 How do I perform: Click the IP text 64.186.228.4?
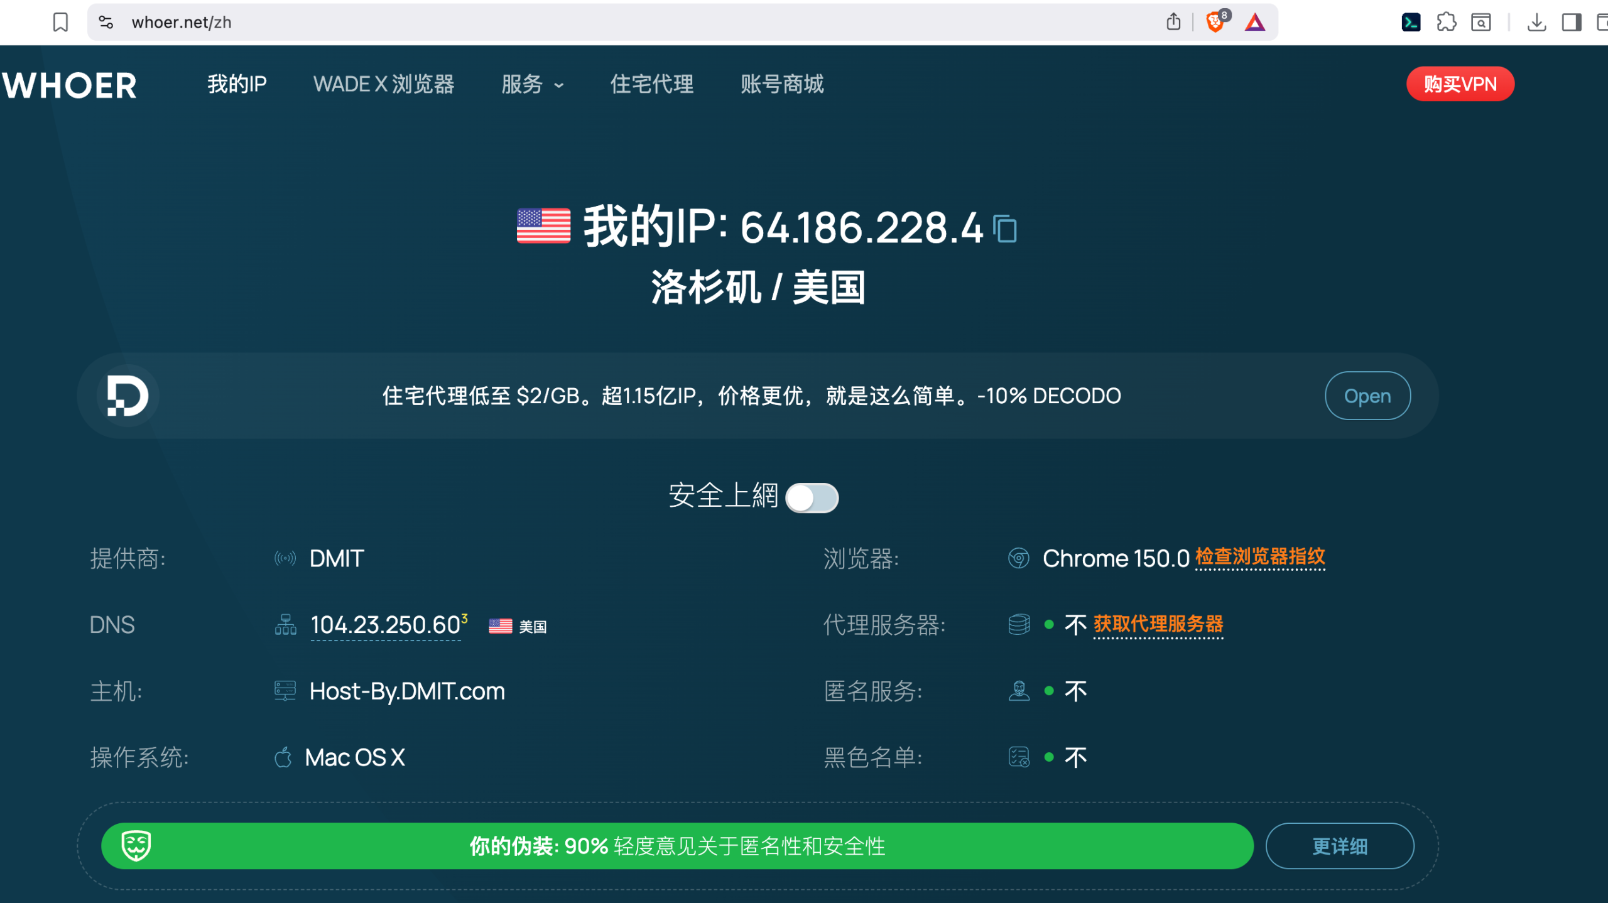pos(861,227)
